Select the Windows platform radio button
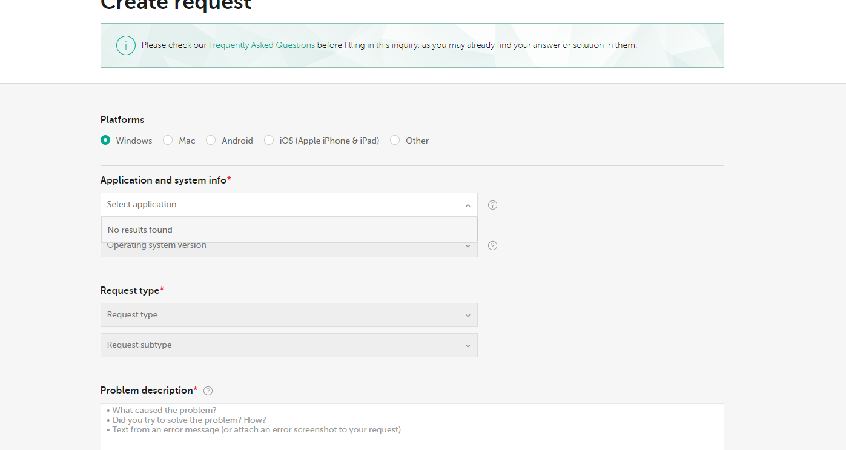 pyautogui.click(x=105, y=141)
